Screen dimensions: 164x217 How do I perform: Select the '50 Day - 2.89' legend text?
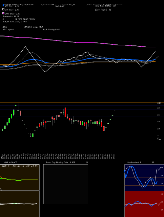pyautogui.click(x=12, y=10)
